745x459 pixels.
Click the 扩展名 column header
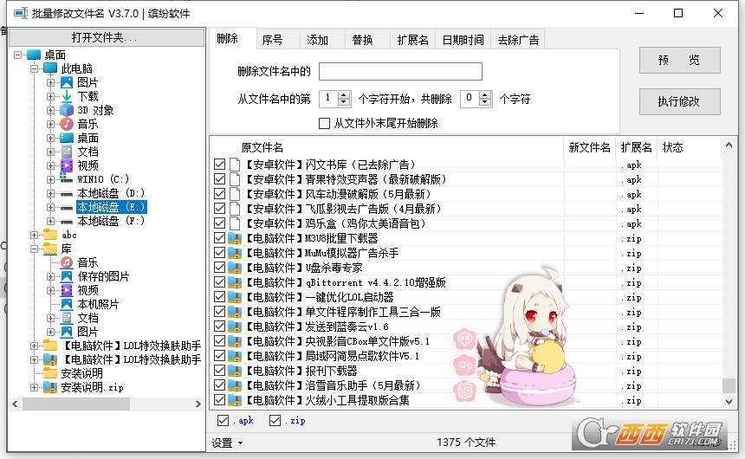pyautogui.click(x=636, y=147)
